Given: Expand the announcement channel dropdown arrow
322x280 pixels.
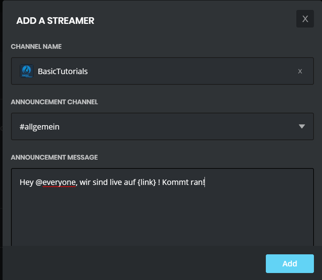Looking at the screenshot, I should coord(302,127).
